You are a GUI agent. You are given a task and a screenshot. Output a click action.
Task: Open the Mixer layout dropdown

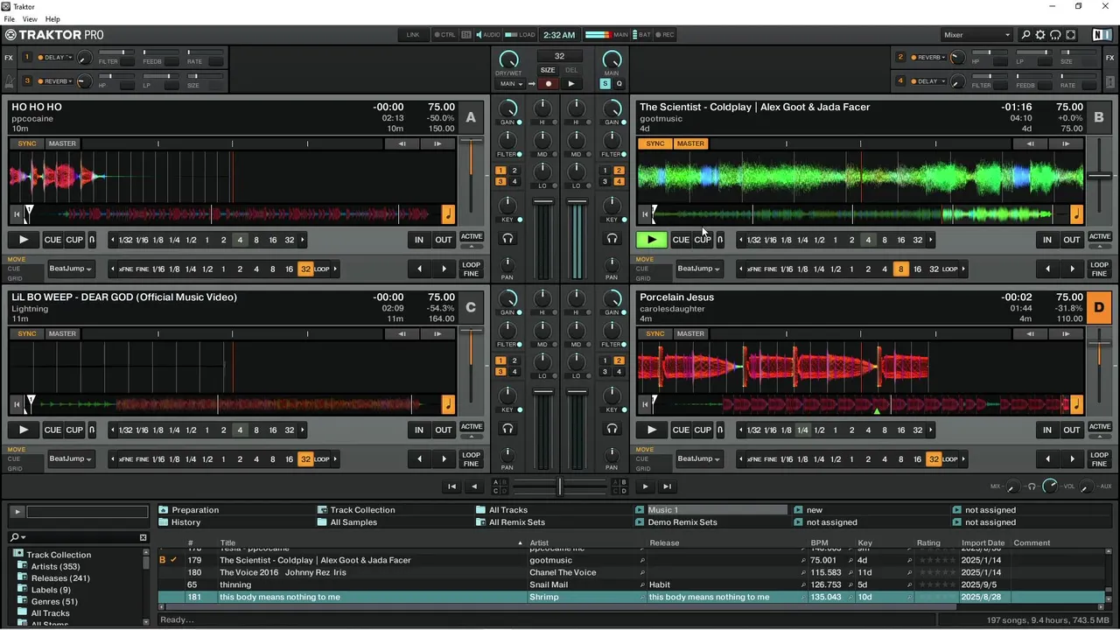976,35
